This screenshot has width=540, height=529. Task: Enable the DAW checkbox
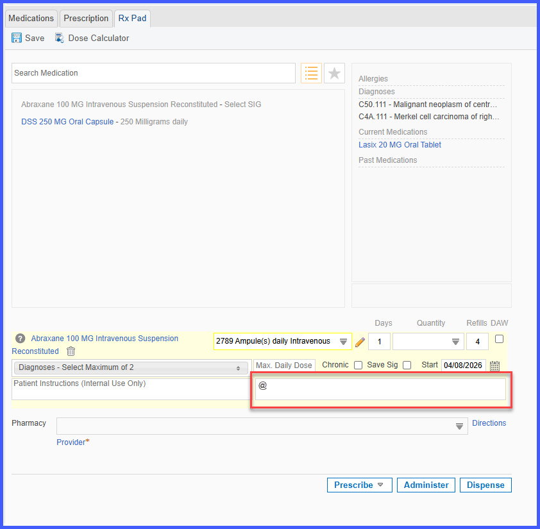[x=499, y=339]
